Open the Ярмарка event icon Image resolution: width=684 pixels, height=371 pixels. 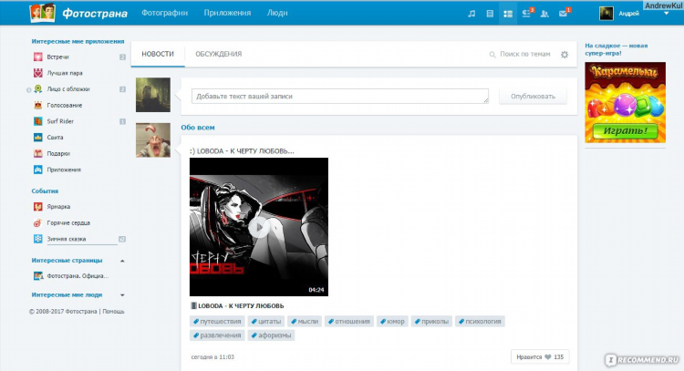click(38, 207)
